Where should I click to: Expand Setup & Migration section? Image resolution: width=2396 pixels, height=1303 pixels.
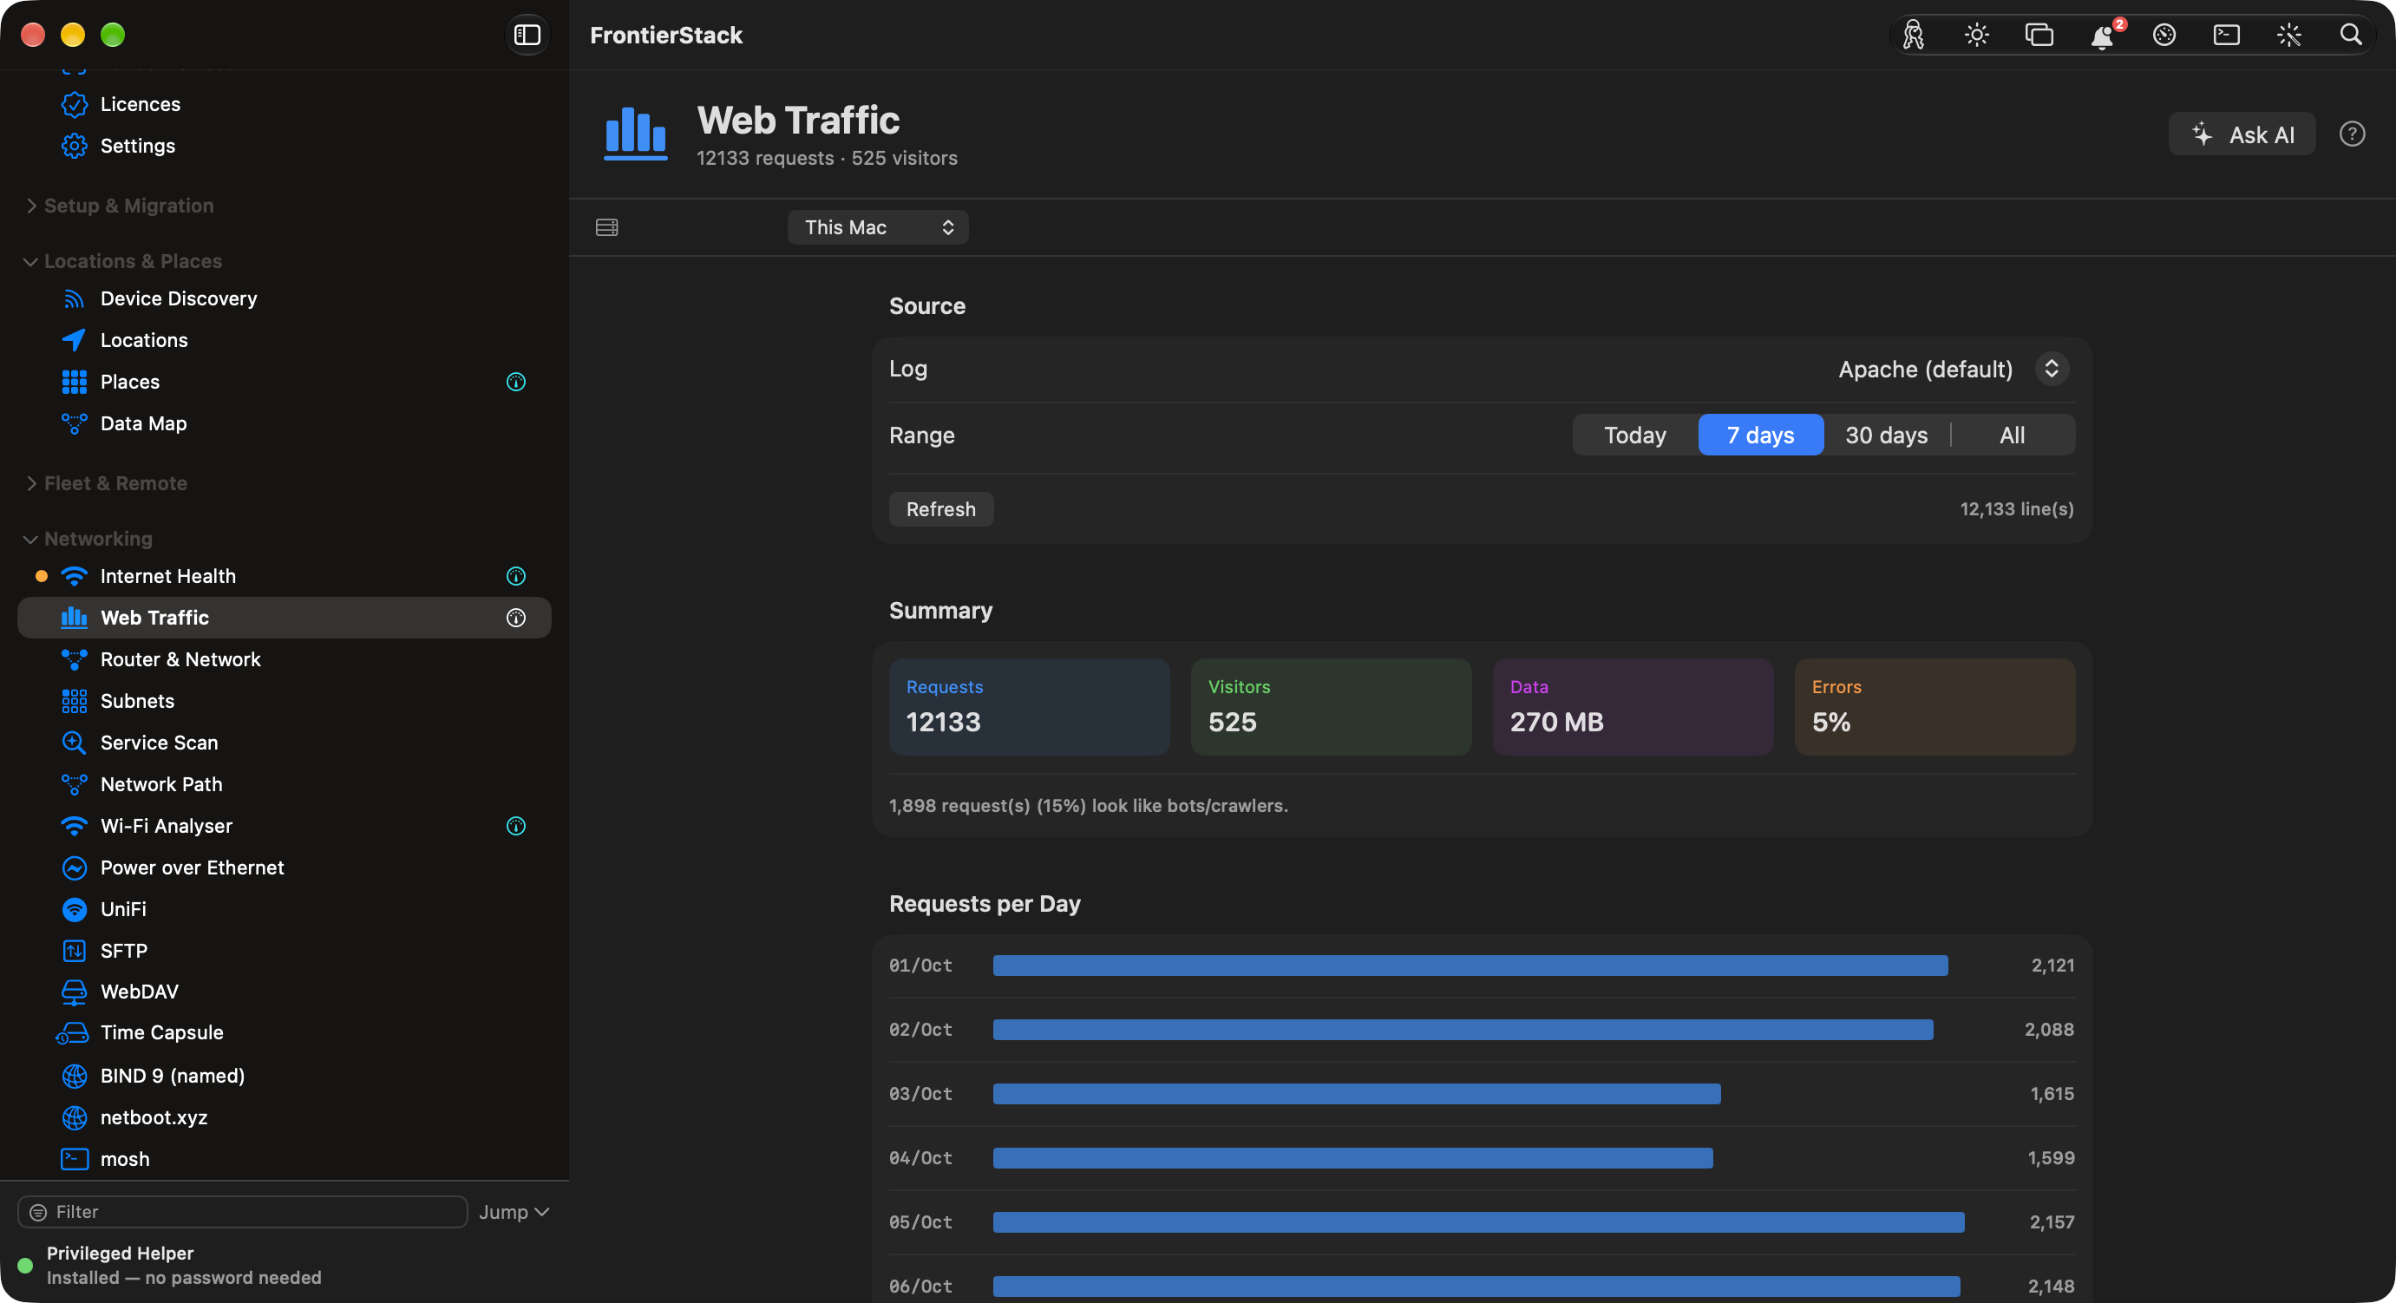[x=30, y=206]
